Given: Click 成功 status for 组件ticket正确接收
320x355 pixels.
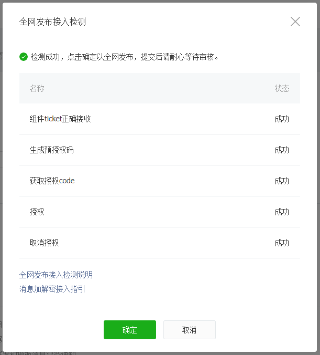Looking at the screenshot, I should pos(282,119).
